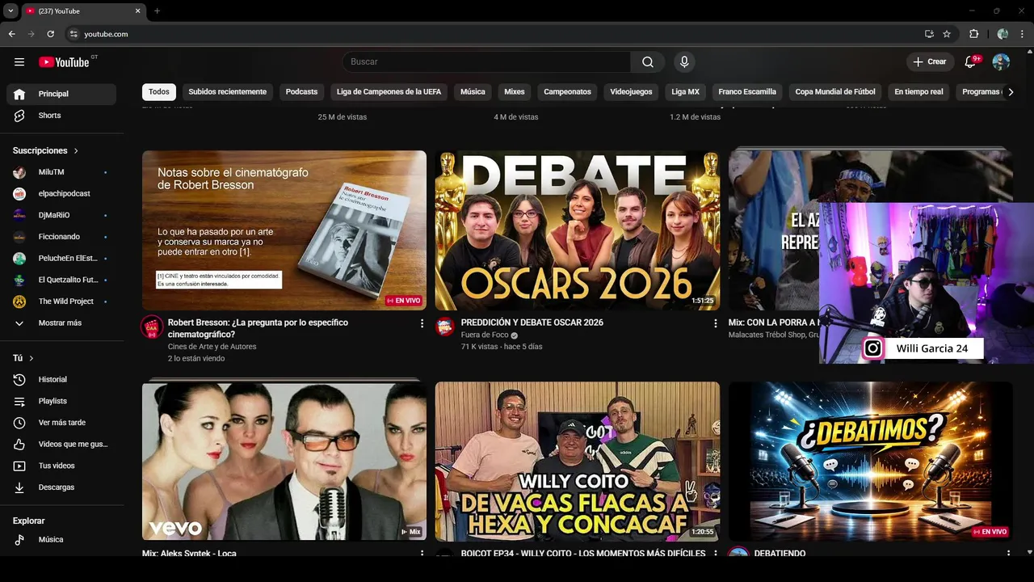Open Tus videos
1034x582 pixels.
(61, 466)
